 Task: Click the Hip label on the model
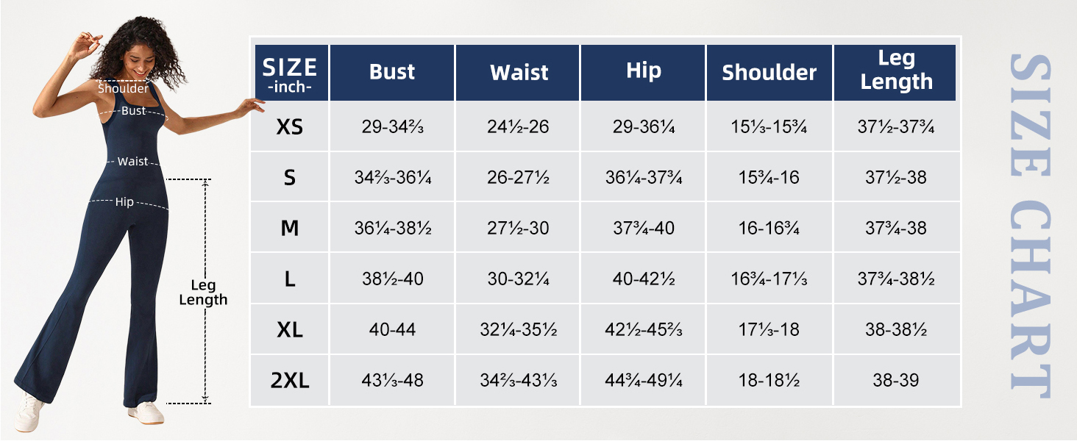pyautogui.click(x=124, y=202)
